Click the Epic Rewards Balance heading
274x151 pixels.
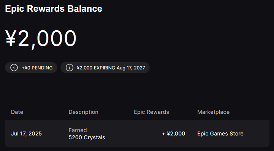pos(54,9)
